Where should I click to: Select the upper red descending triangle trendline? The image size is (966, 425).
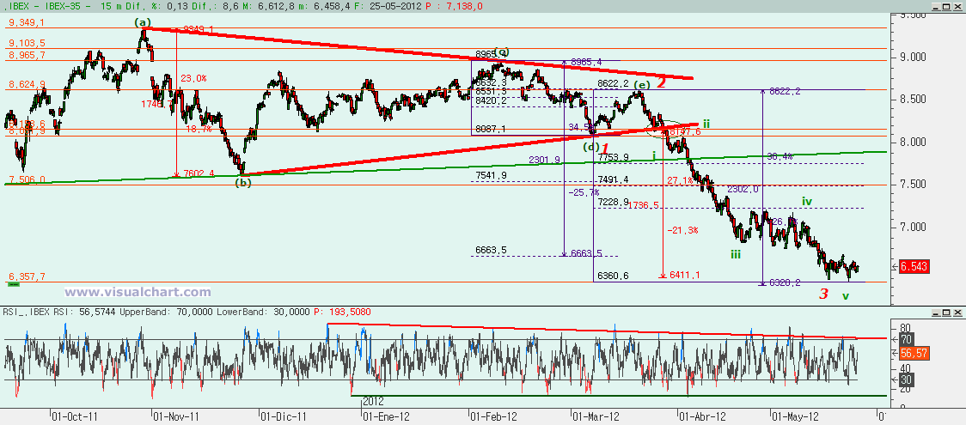coord(419,53)
